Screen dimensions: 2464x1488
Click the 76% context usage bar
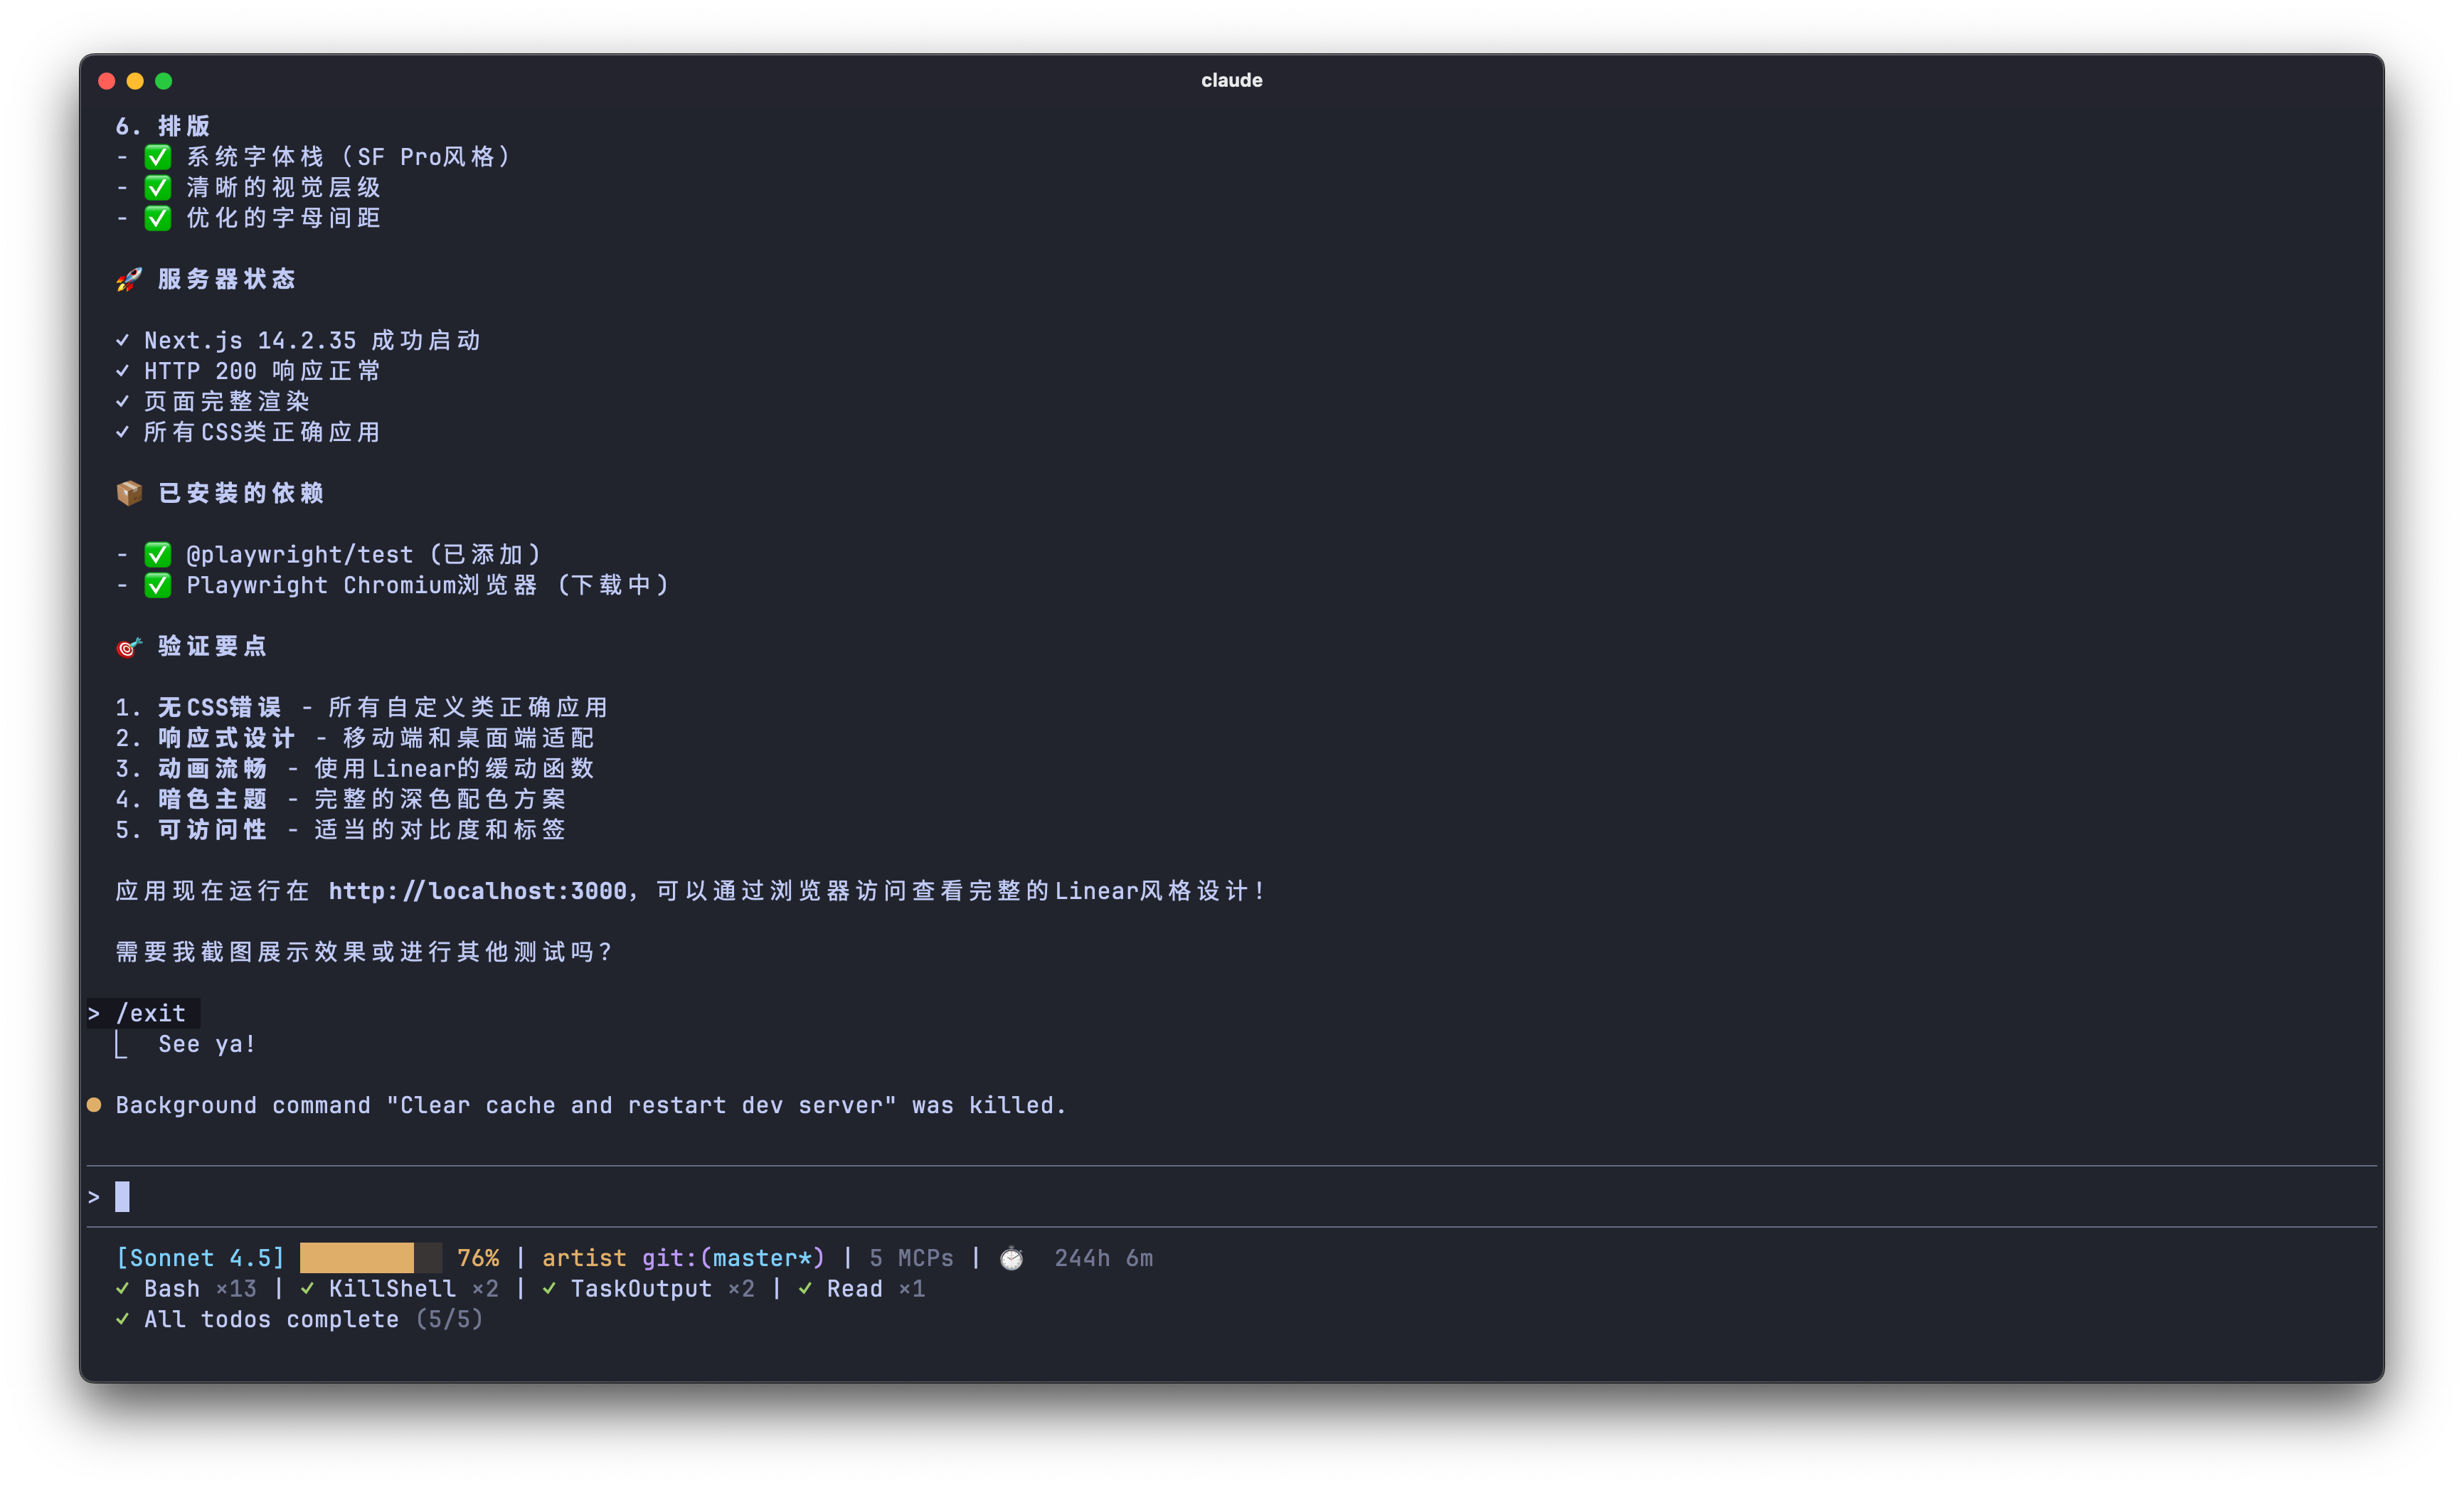pos(371,1258)
